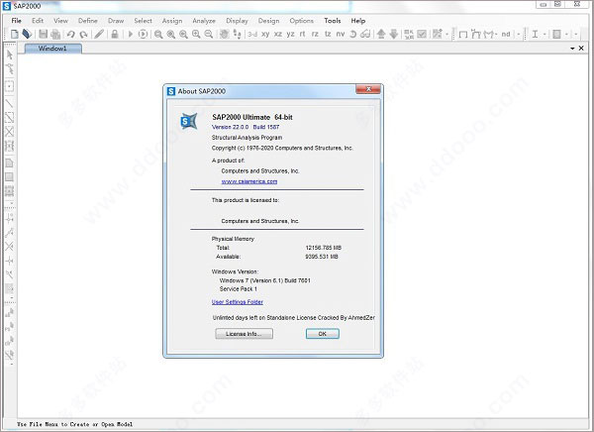Click the Pan hand icon
This screenshot has width=594, height=432.
coord(225,34)
